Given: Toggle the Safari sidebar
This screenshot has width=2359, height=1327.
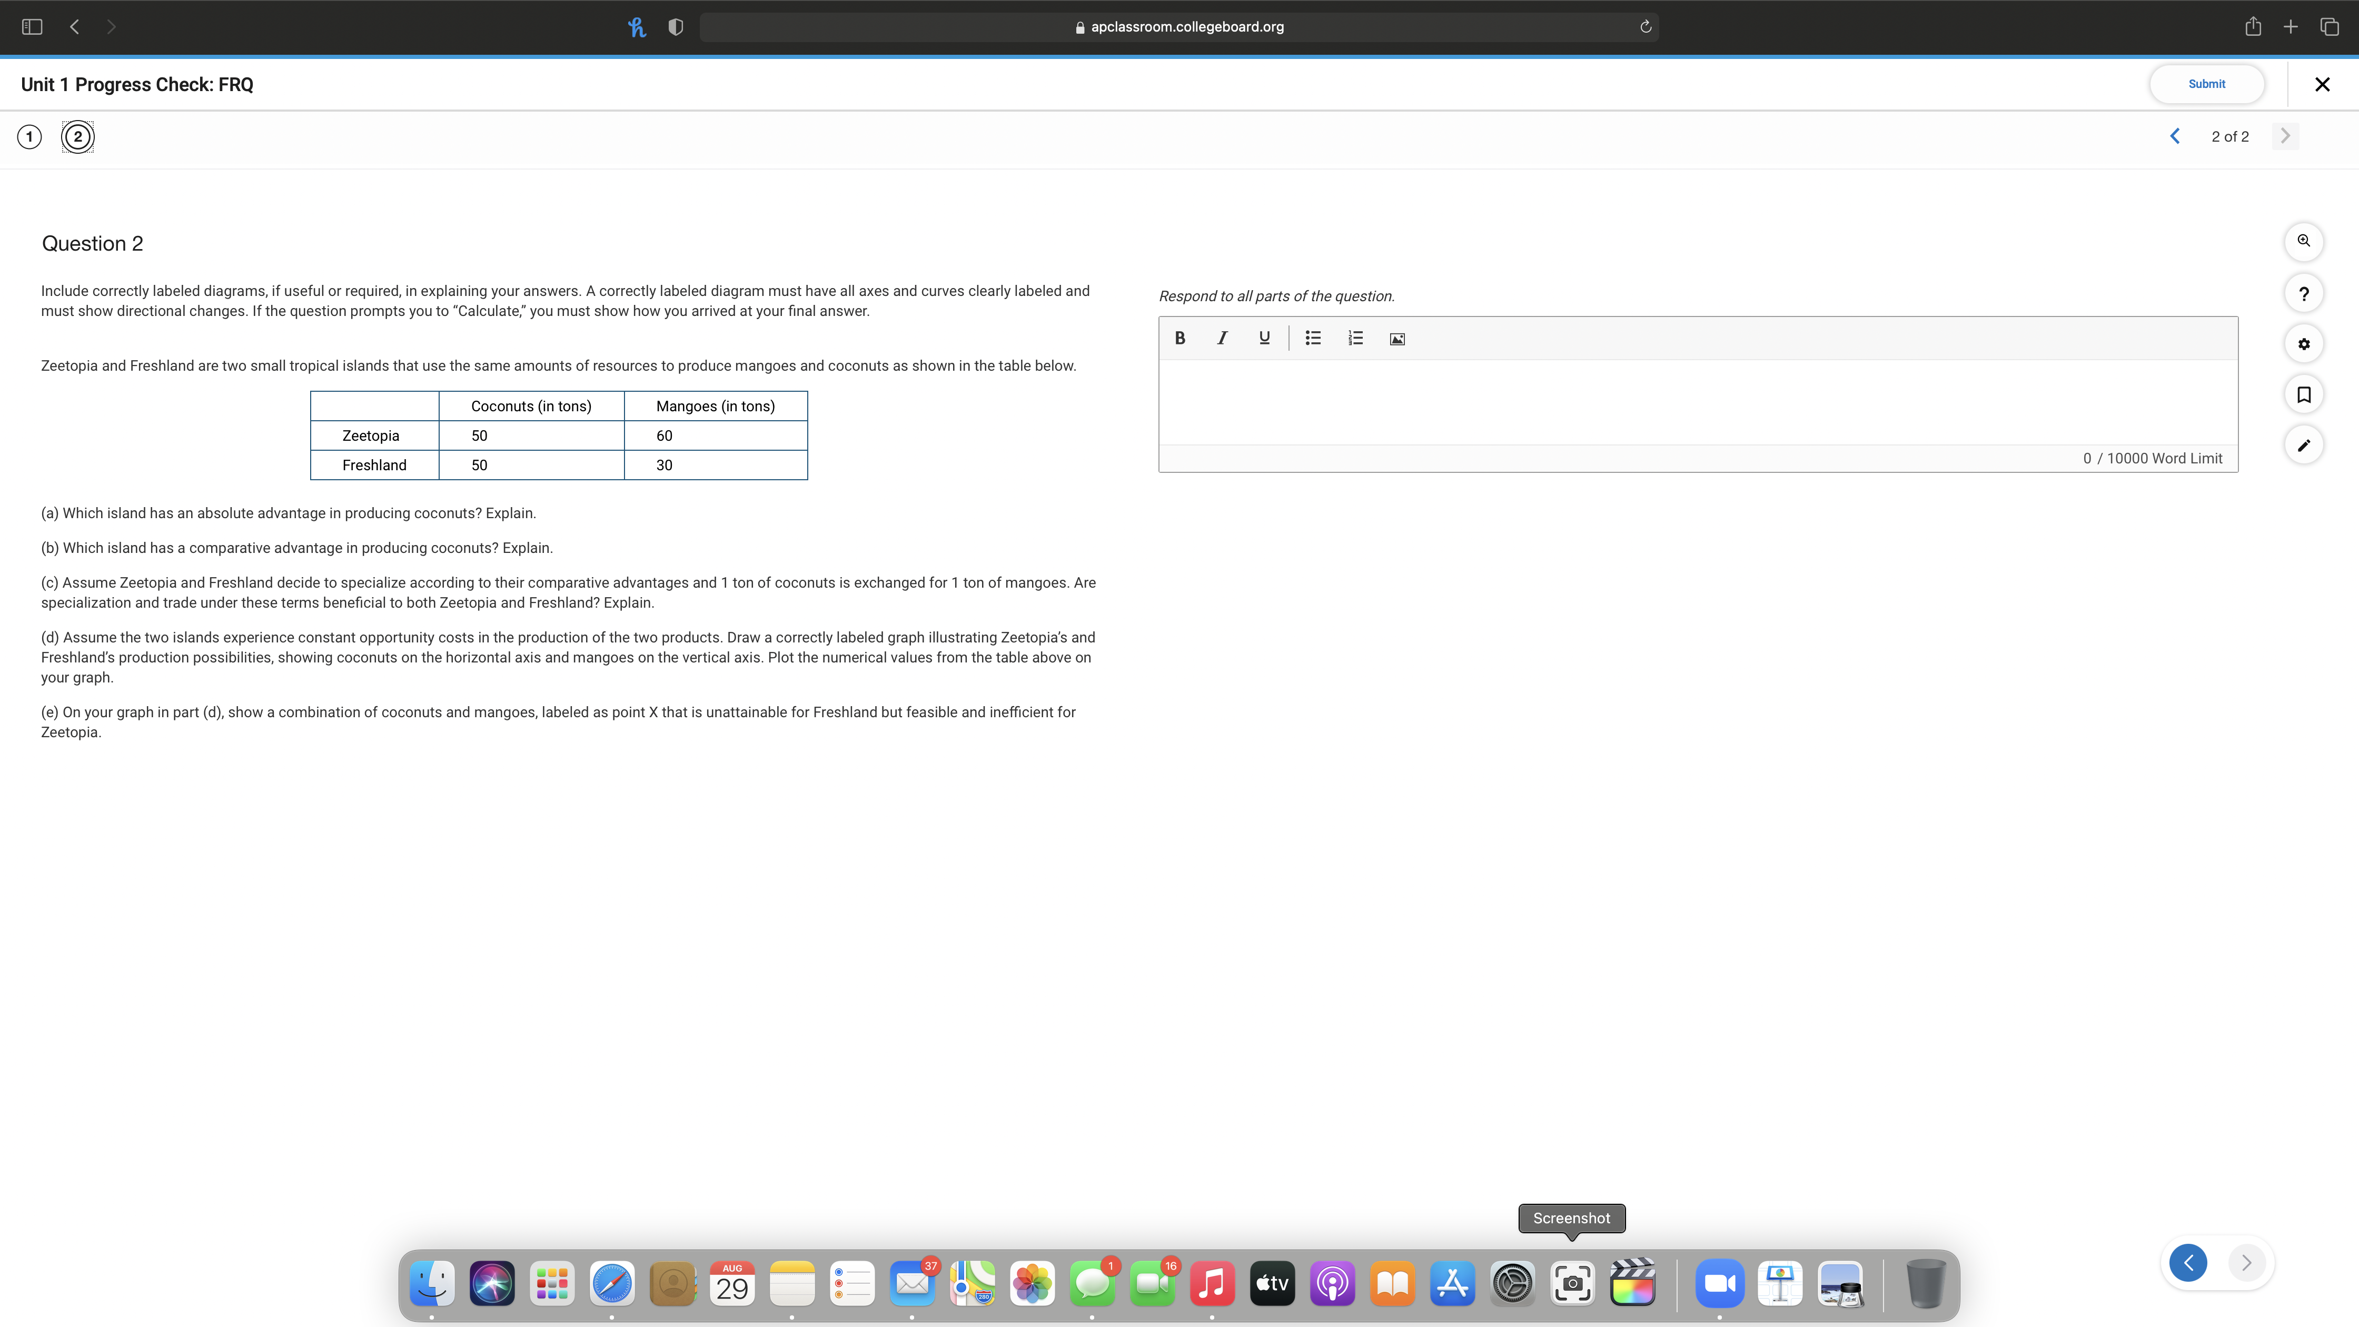Looking at the screenshot, I should pos(32,26).
